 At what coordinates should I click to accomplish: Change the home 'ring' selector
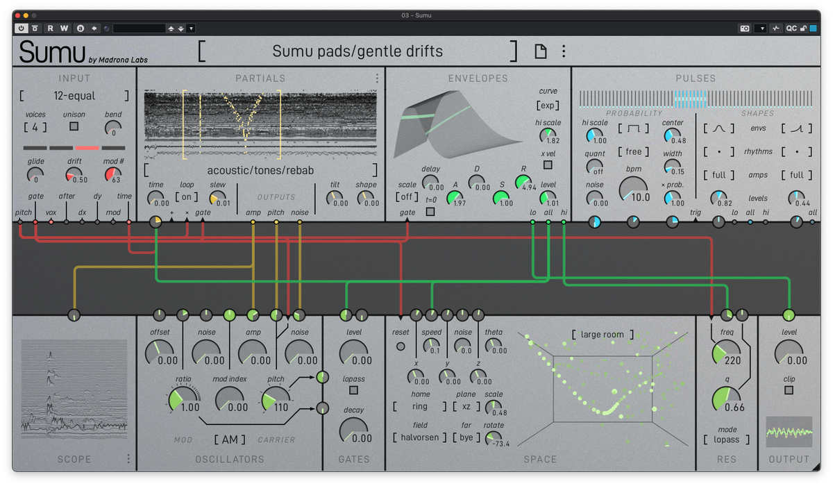tap(420, 407)
